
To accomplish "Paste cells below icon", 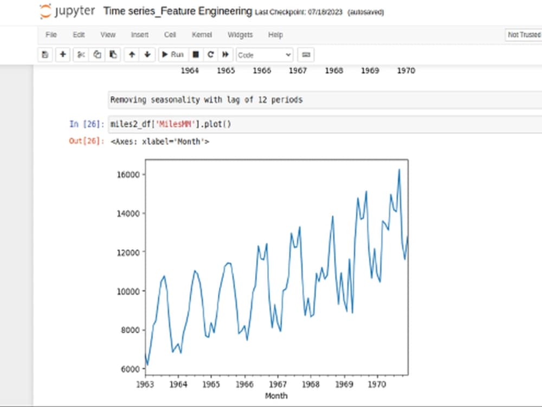I will pyautogui.click(x=113, y=55).
